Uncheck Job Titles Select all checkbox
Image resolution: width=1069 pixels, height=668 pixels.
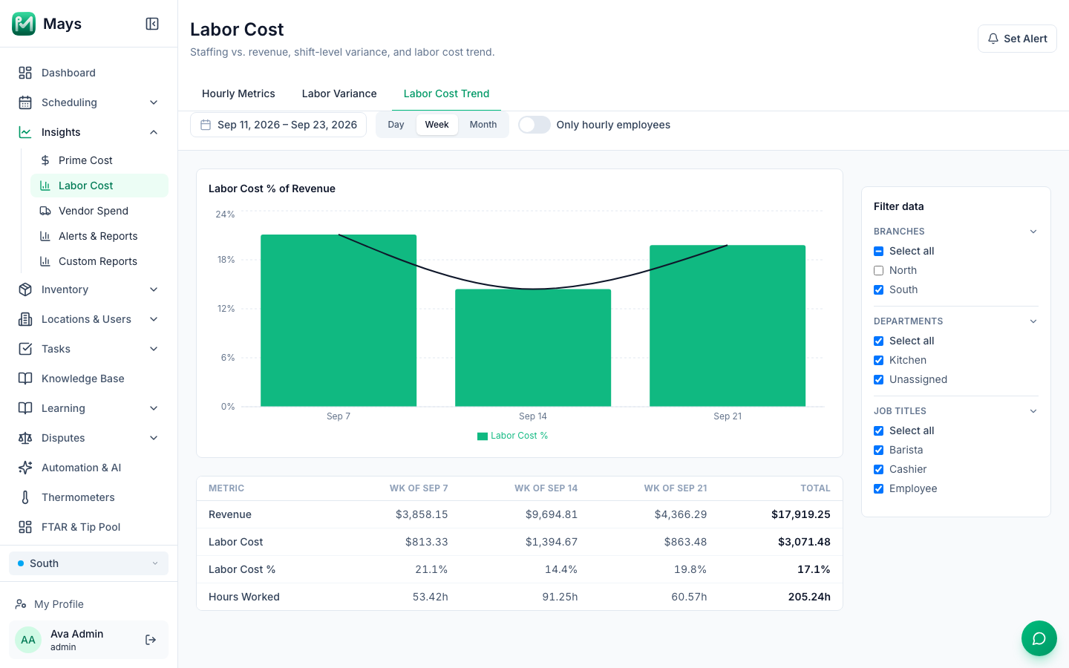tap(879, 430)
